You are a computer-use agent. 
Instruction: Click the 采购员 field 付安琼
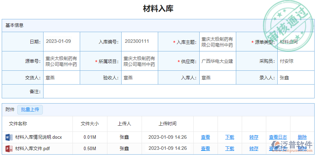(x=296, y=61)
